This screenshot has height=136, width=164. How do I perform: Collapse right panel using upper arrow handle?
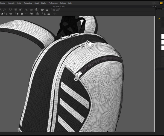coord(156,7)
